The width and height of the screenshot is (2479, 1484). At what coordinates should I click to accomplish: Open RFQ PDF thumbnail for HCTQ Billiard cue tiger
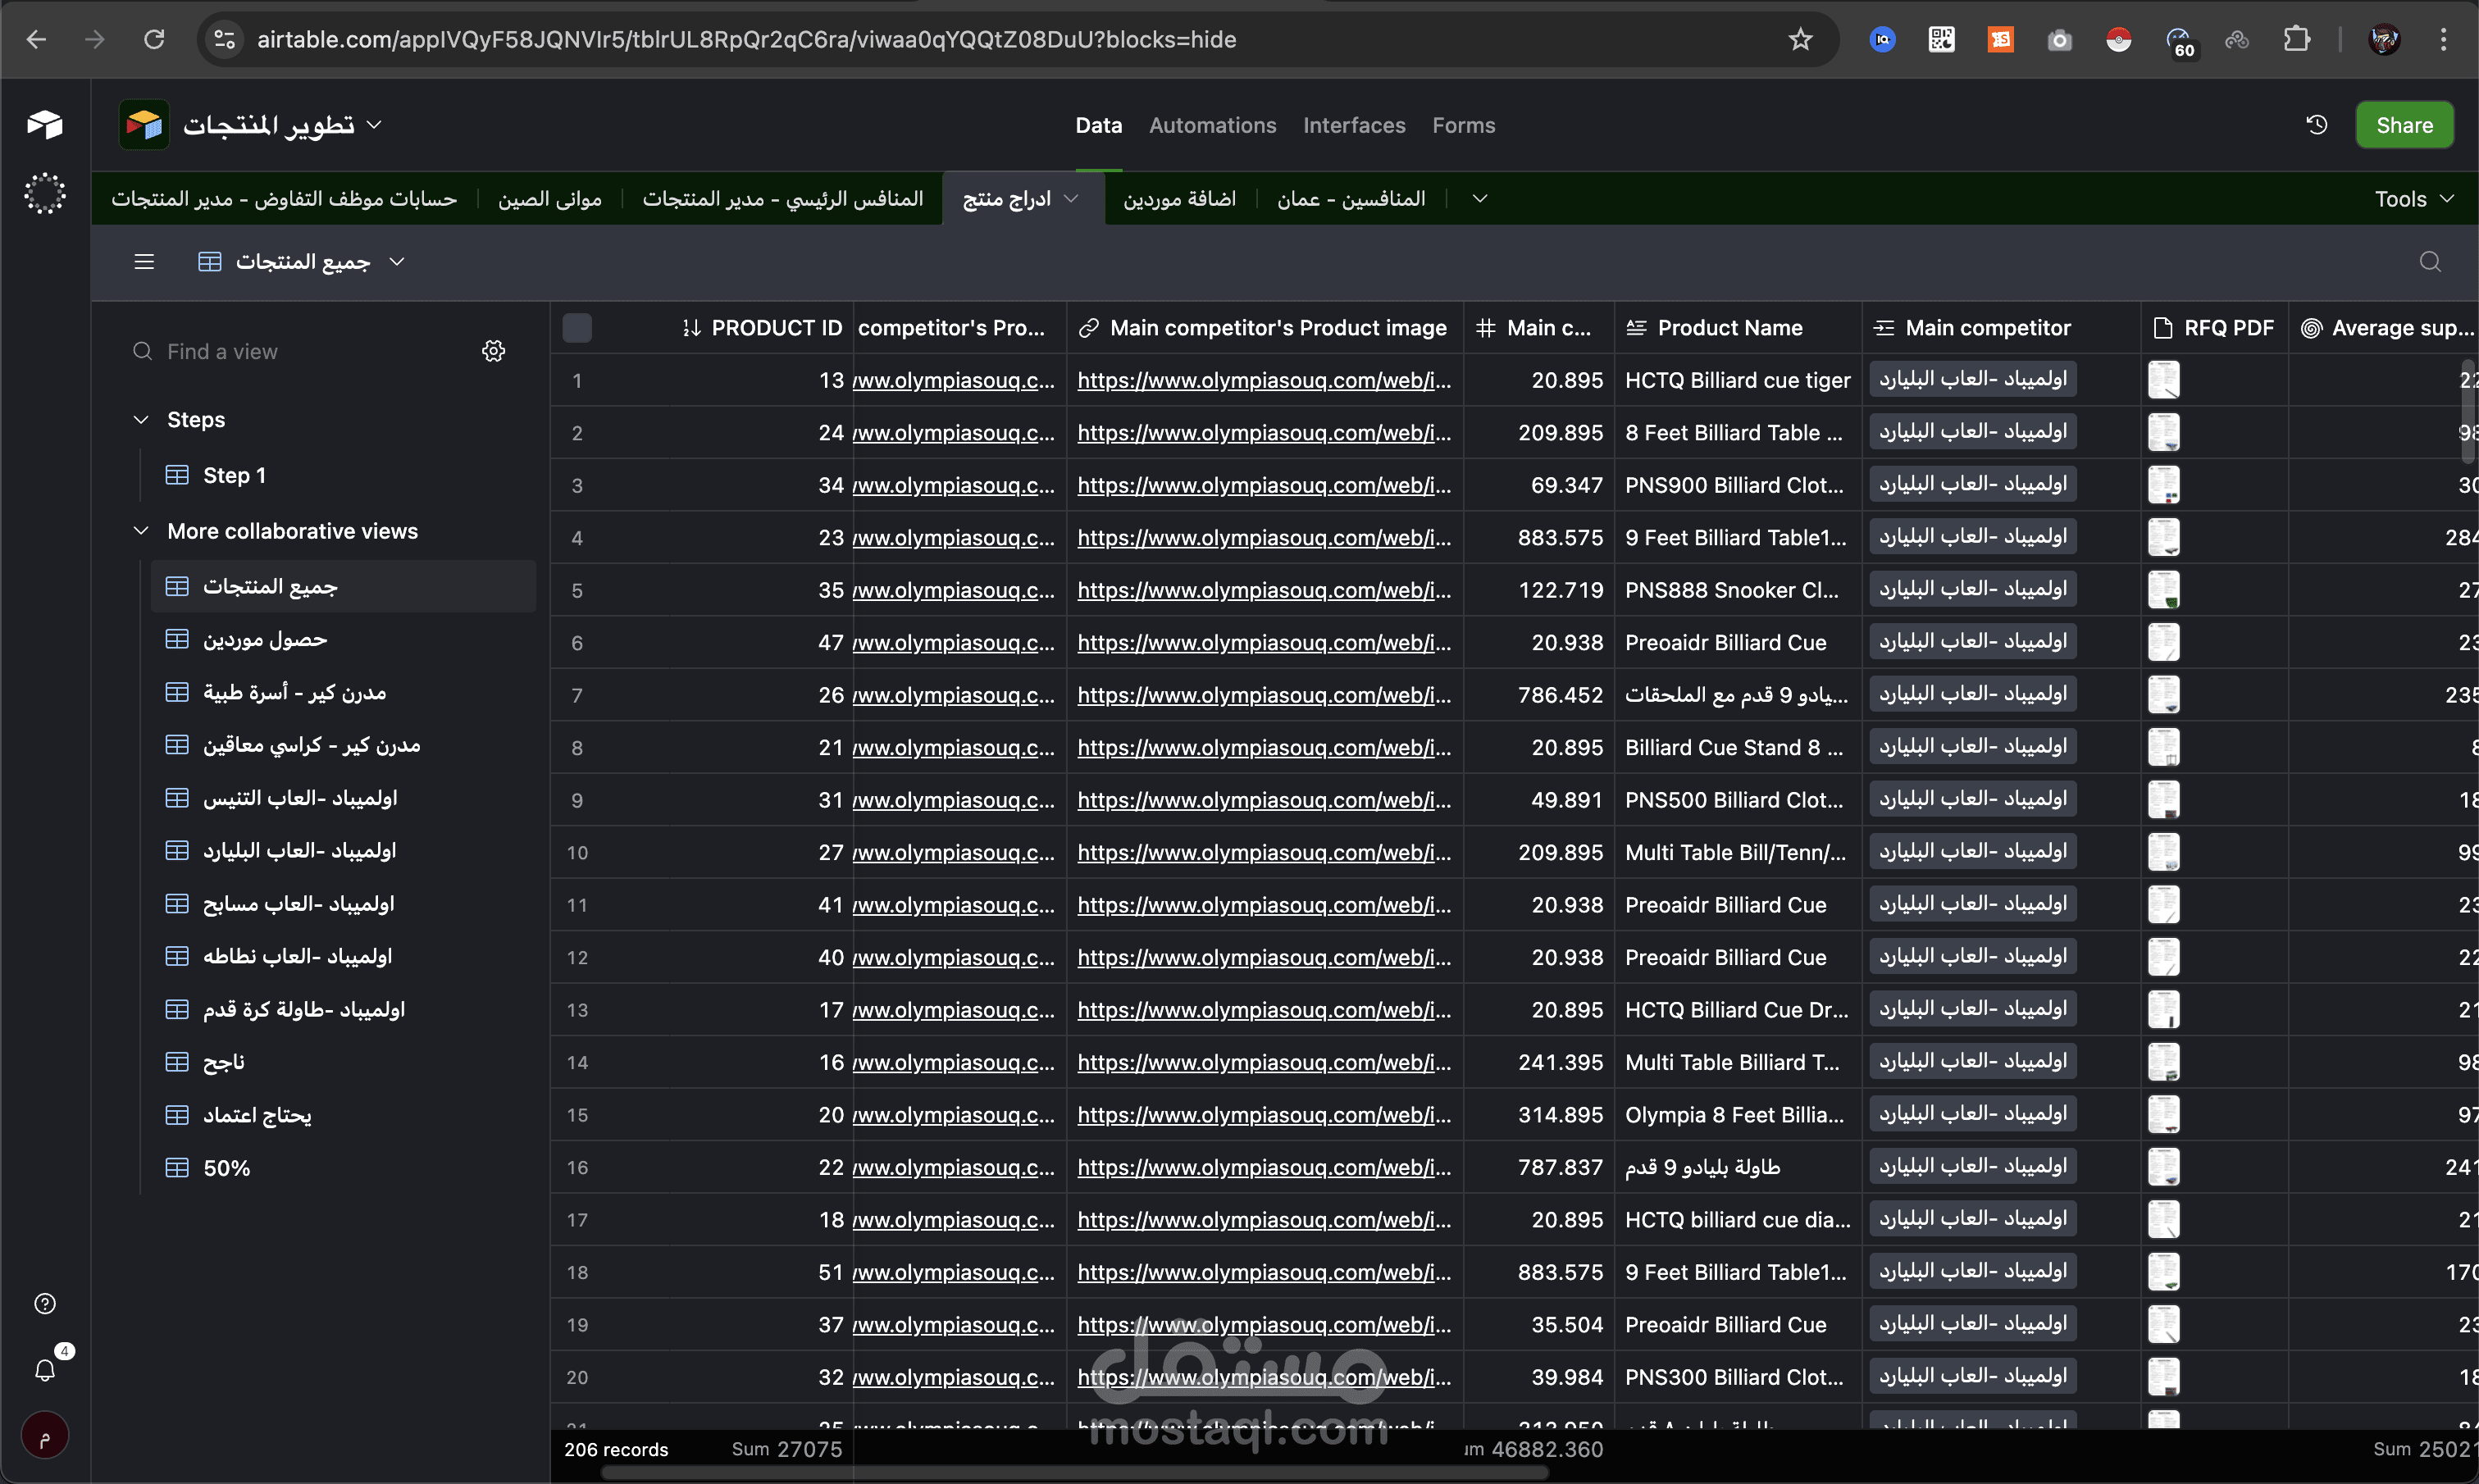(x=2164, y=380)
